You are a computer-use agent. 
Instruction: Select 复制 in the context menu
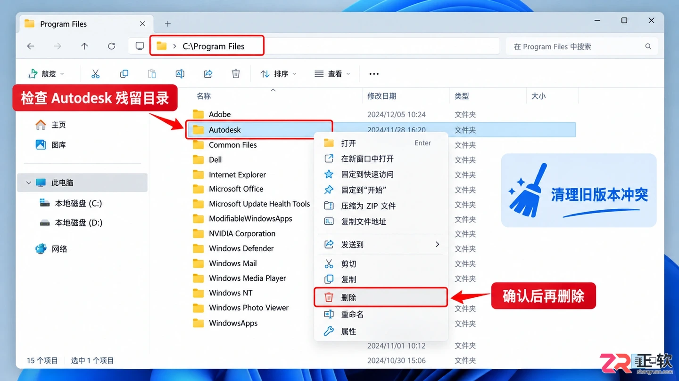(x=381, y=279)
